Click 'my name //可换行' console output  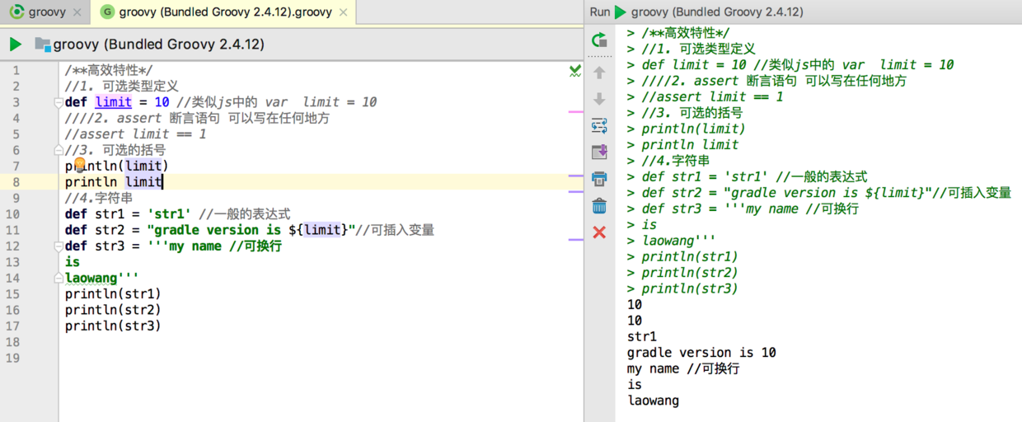tap(683, 368)
